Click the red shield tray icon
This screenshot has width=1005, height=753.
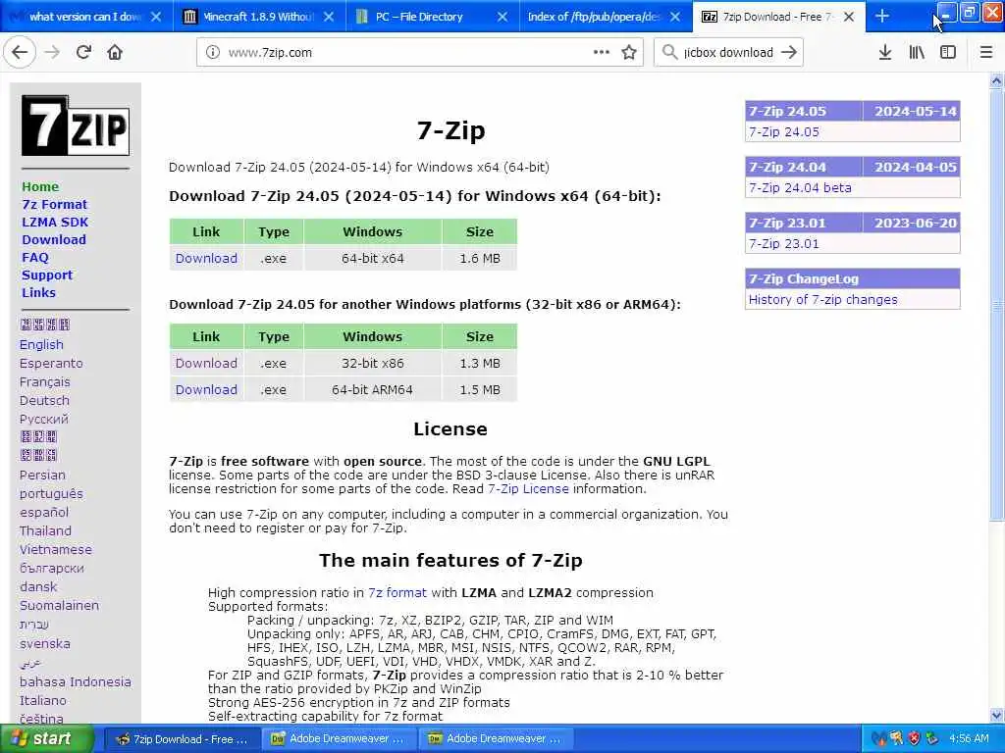pos(915,739)
